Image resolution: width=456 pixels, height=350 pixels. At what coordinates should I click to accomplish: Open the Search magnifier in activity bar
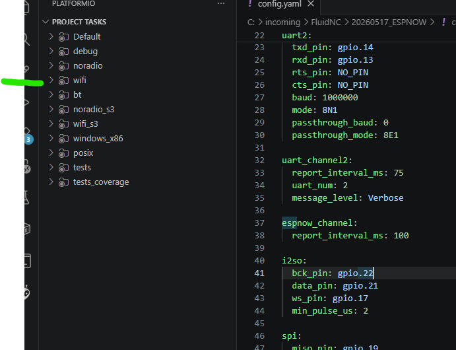click(27, 39)
